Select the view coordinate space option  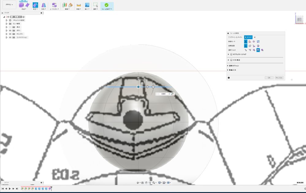[250, 46]
